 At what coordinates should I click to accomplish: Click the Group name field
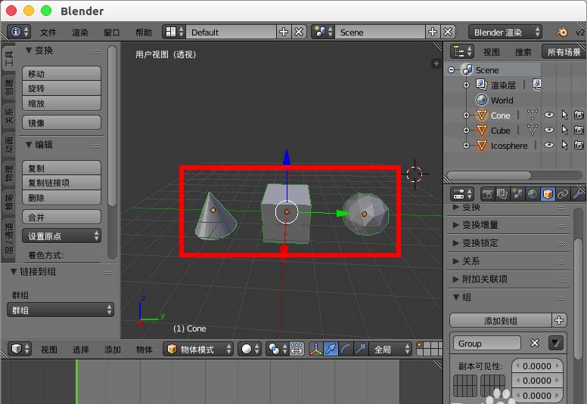(486, 343)
